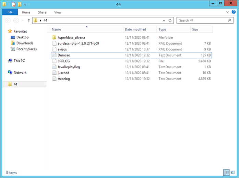This screenshot has height=178, width=239.
Task: Open the Share ribbon tab
Action: tap(42, 12)
